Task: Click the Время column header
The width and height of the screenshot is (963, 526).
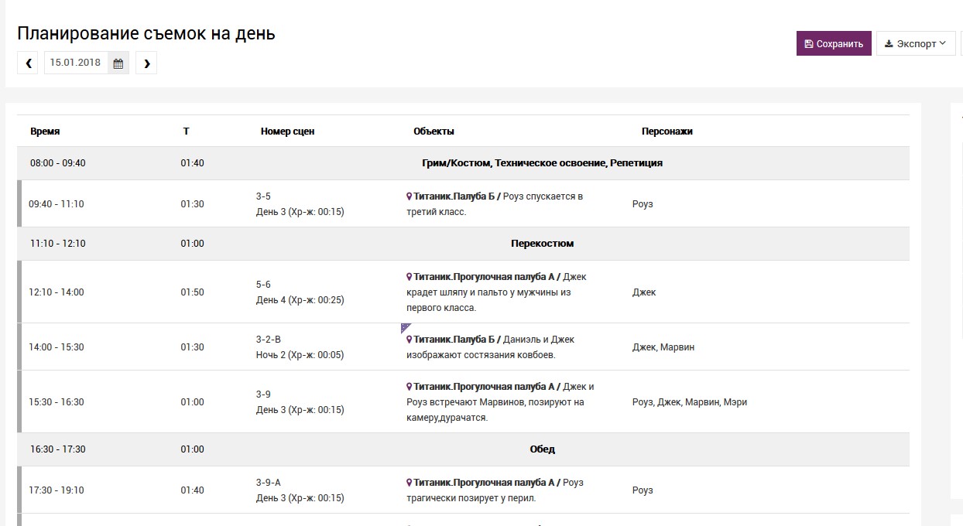Action: click(x=45, y=131)
